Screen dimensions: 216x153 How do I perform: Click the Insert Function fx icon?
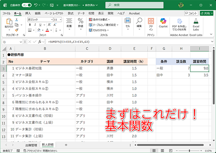[x=40, y=42]
